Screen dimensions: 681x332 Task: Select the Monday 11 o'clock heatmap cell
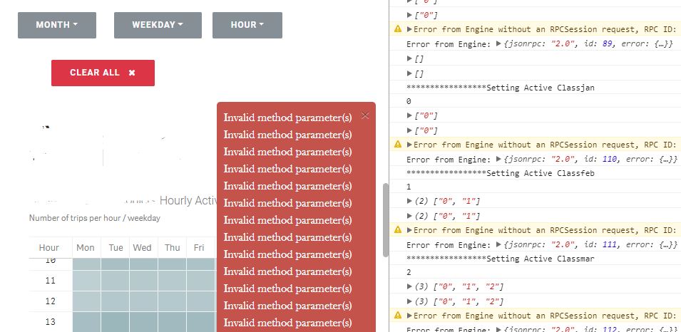pyautogui.click(x=86, y=281)
